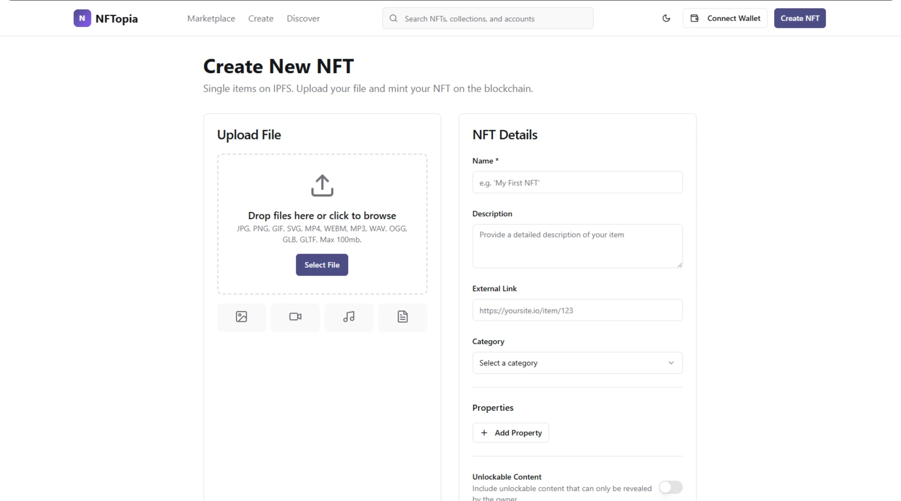This screenshot has height=501, width=901.
Task: Click the Create NFT header button
Action: [800, 18]
